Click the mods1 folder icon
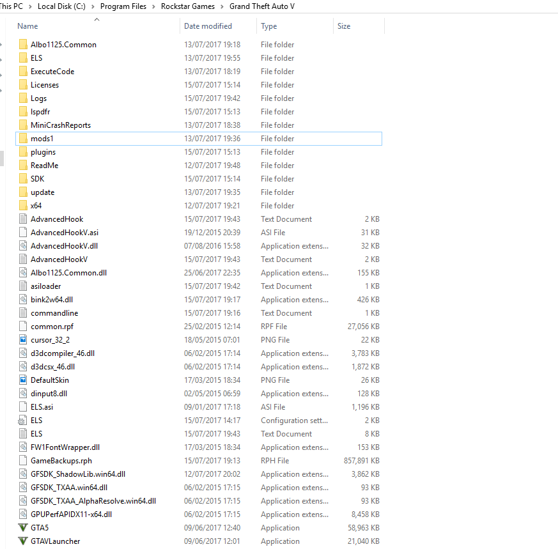The height and width of the screenshot is (549, 558). (x=23, y=139)
